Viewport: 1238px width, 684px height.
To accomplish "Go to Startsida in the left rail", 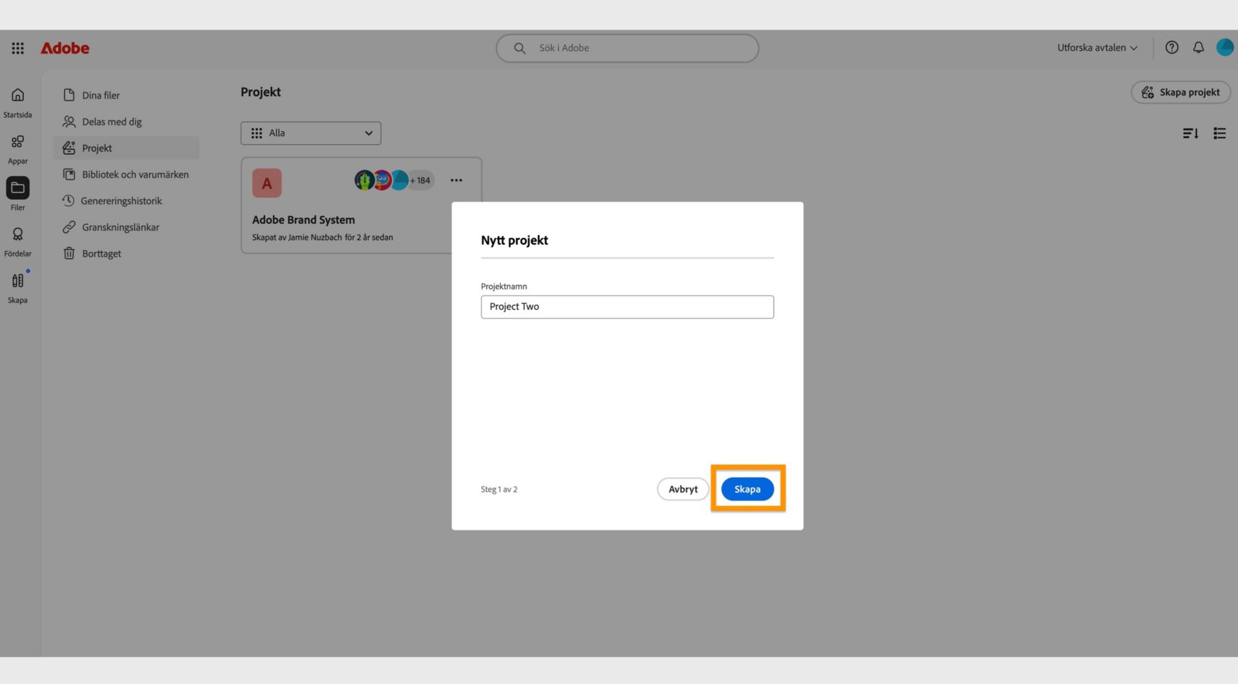I will click(x=18, y=103).
